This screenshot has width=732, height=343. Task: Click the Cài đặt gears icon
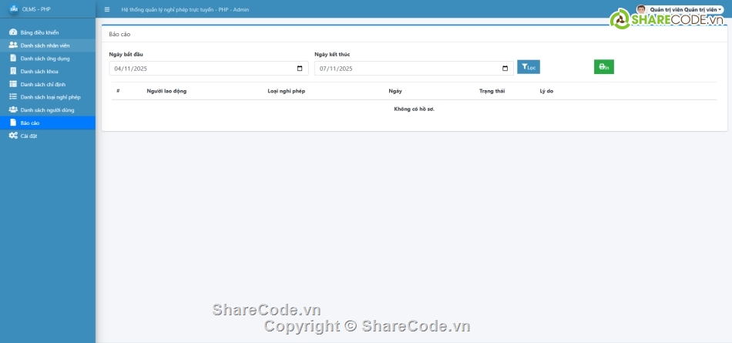pyautogui.click(x=13, y=136)
